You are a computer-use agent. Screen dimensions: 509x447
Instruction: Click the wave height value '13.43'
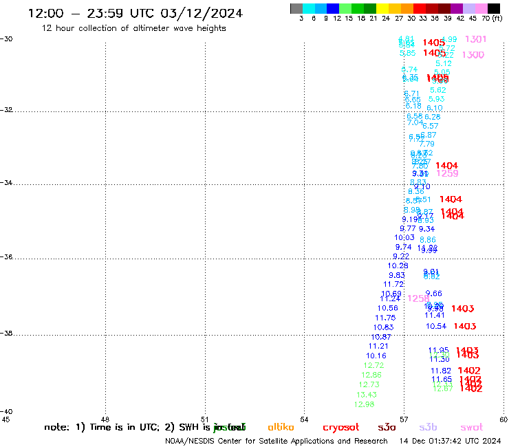[x=367, y=395]
